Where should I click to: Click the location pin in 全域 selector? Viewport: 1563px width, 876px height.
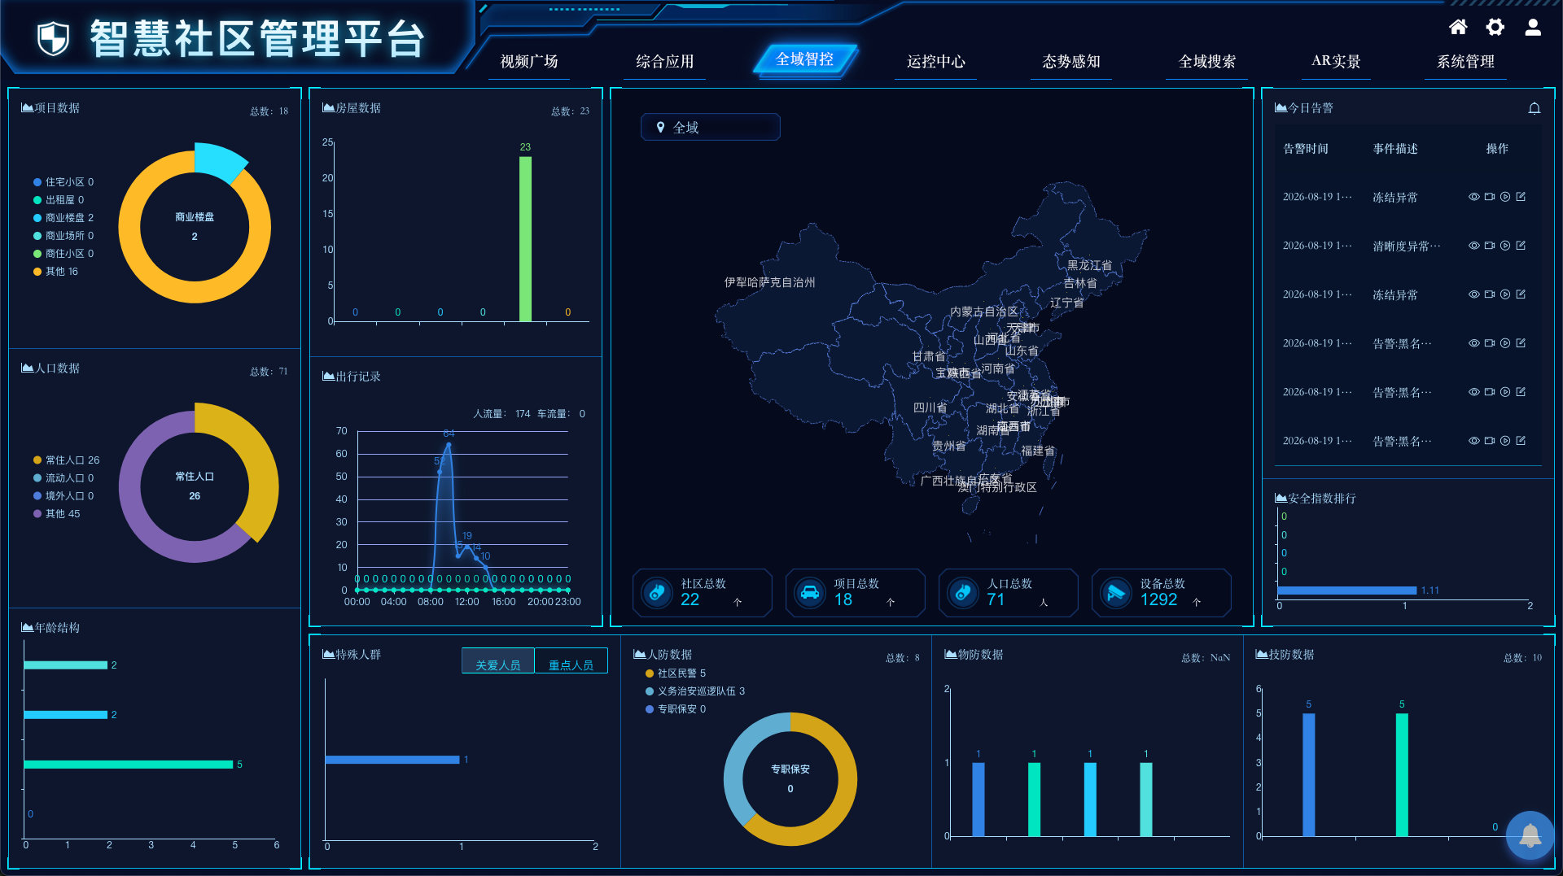pyautogui.click(x=660, y=127)
